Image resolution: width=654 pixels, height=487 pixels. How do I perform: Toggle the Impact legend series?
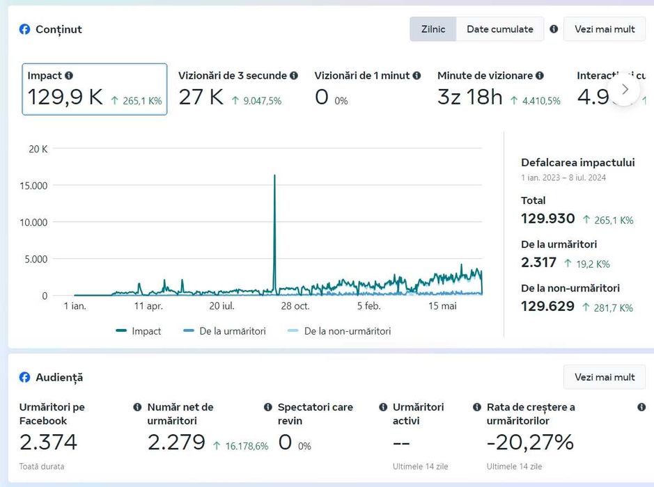pyautogui.click(x=139, y=331)
